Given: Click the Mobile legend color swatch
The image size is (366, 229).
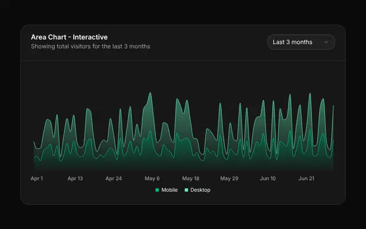Looking at the screenshot, I should pos(157,190).
